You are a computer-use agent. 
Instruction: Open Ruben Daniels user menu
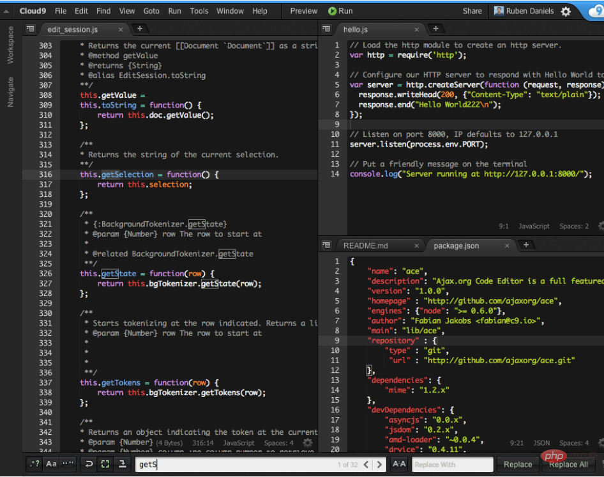coord(524,12)
